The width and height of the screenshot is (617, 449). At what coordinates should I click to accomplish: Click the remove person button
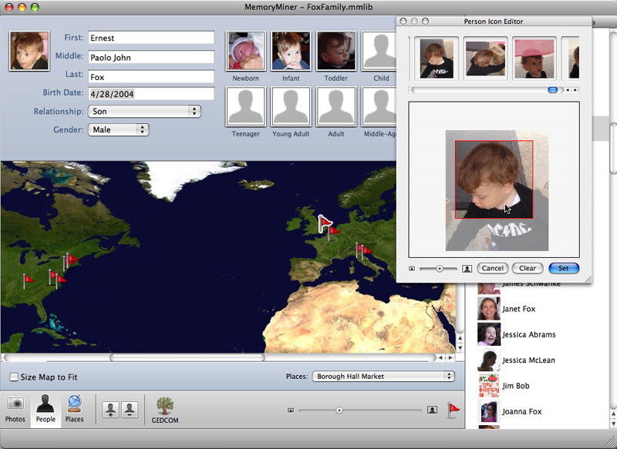tap(129, 410)
